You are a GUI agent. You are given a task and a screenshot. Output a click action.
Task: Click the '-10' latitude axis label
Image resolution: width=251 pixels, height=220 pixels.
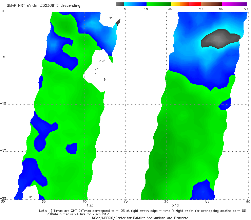pyautogui.click(x=3, y=104)
